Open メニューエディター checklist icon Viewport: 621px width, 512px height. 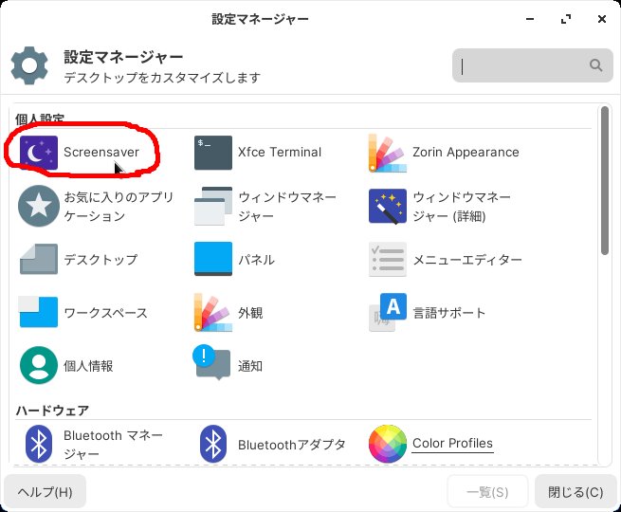[x=388, y=260]
